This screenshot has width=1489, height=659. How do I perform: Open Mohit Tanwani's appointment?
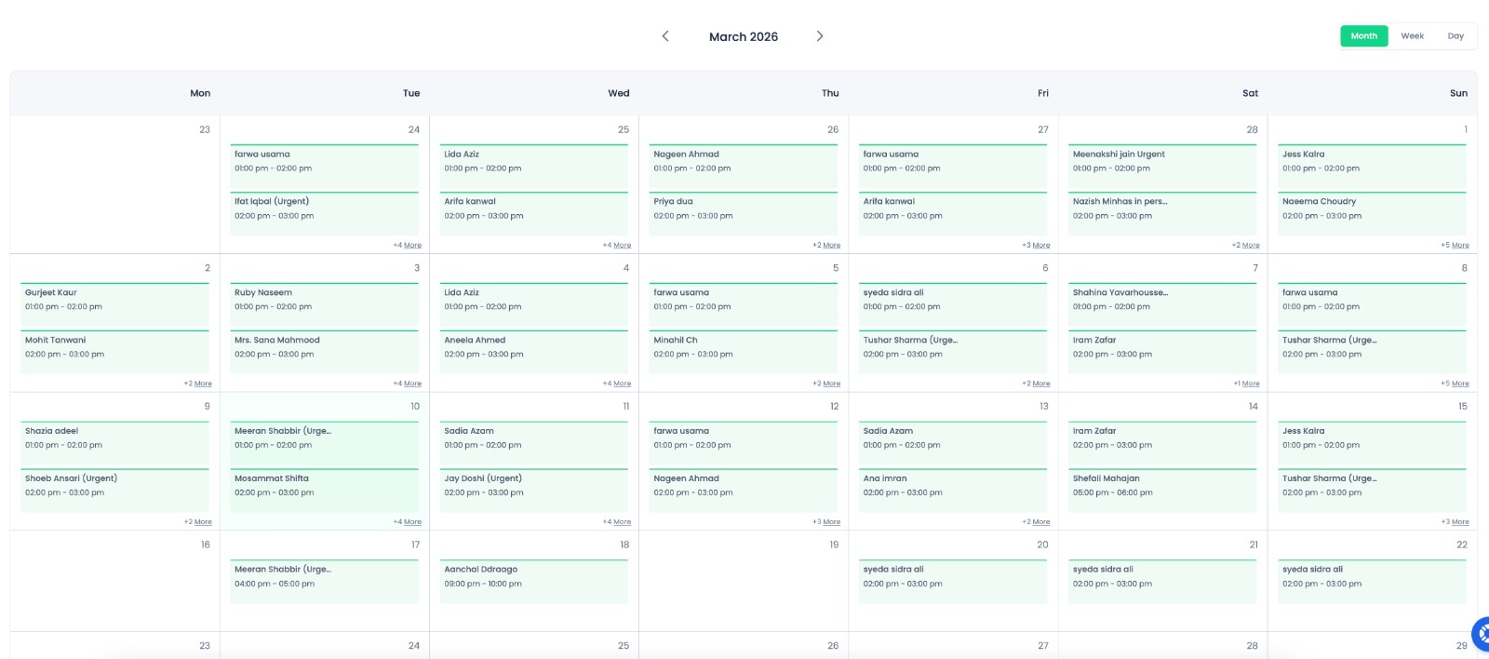pyautogui.click(x=114, y=347)
